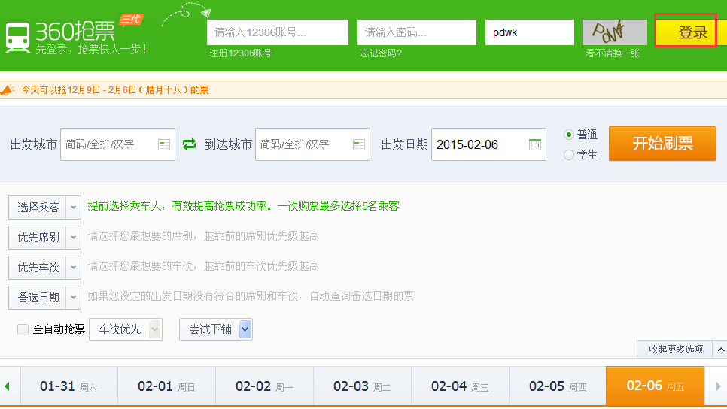Open the departure date calendar icon
The image size is (727, 409).
(x=535, y=144)
